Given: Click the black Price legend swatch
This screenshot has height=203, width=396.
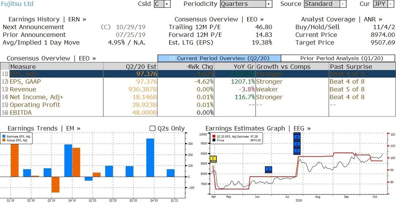Looking at the screenshot, I should pyautogui.click(x=213, y=140).
